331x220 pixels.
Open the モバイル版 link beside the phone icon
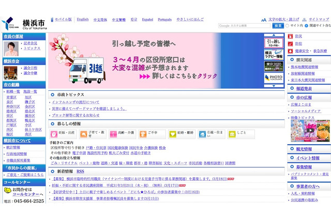(63, 20)
